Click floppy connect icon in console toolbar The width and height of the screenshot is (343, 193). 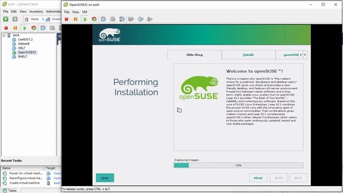tap(131, 19)
